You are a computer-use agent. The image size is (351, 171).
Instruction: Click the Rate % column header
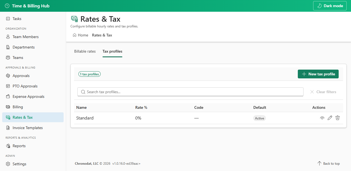[141, 107]
